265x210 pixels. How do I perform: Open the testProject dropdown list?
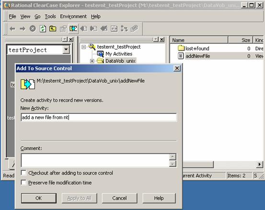(x=66, y=50)
